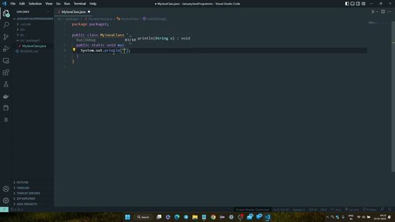Show next signature in parameter hint
395x222 pixels.
click(130, 43)
